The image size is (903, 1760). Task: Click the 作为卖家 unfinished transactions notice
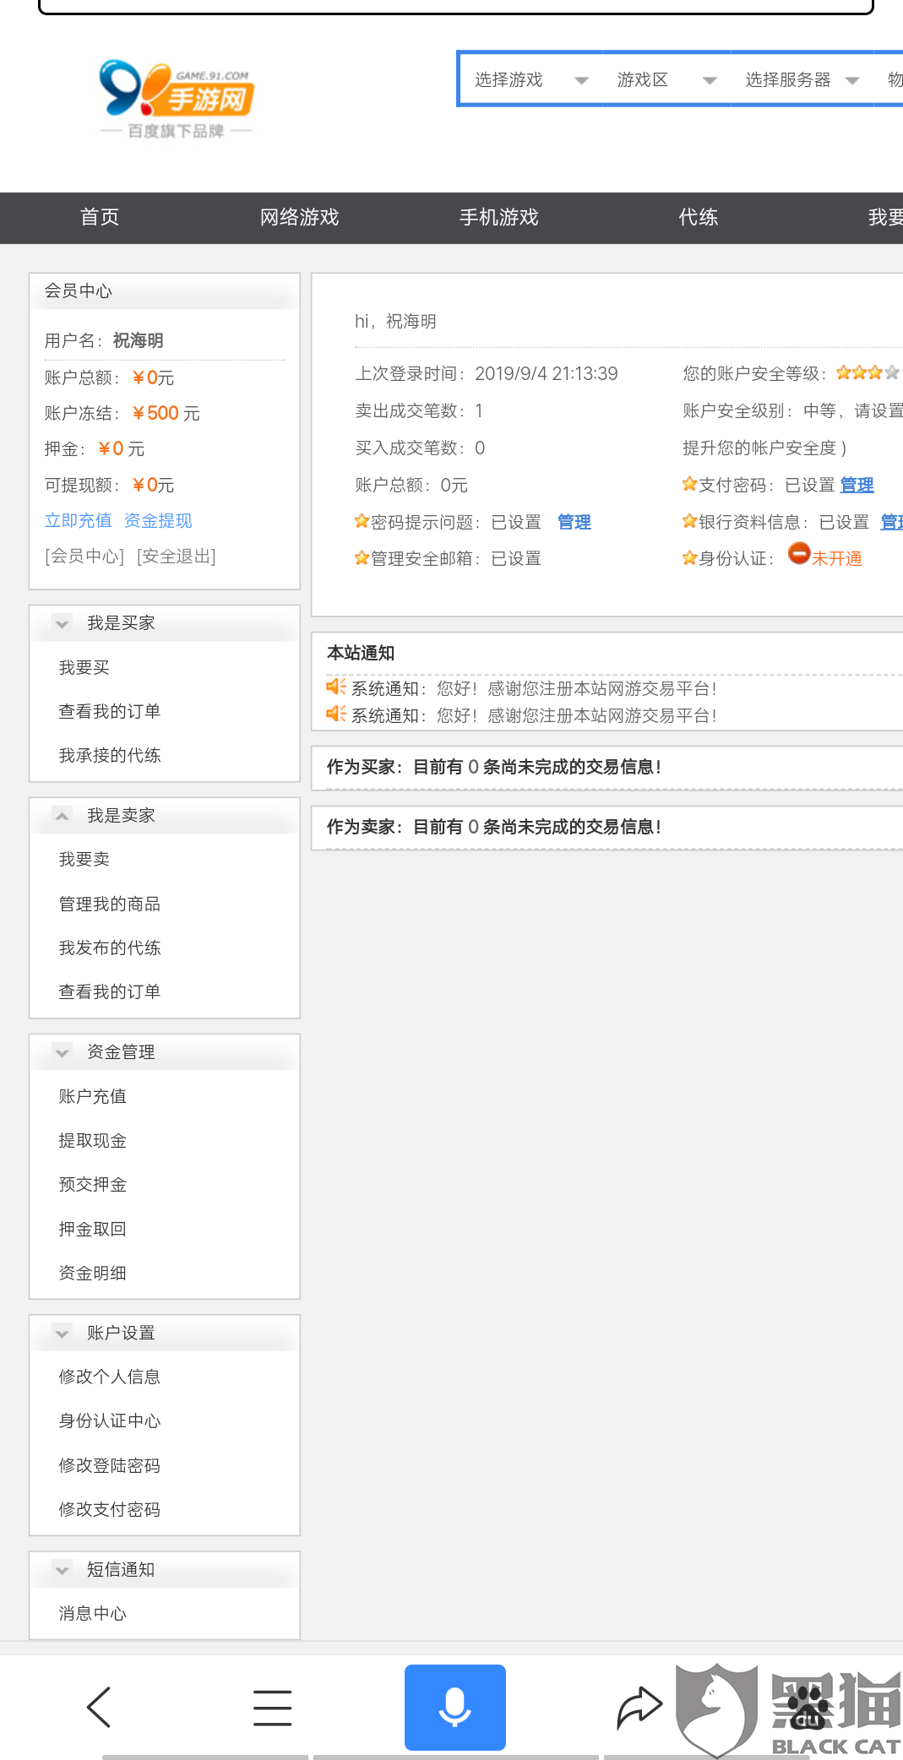494,827
